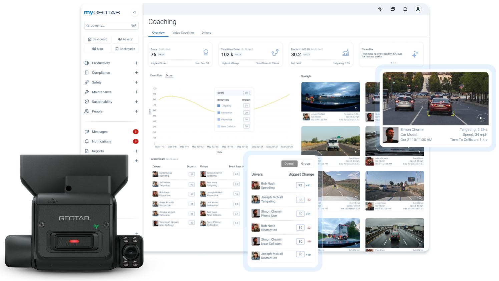Open the Bookmarks shortcut button
Screen dimensions: 499x281
point(125,49)
